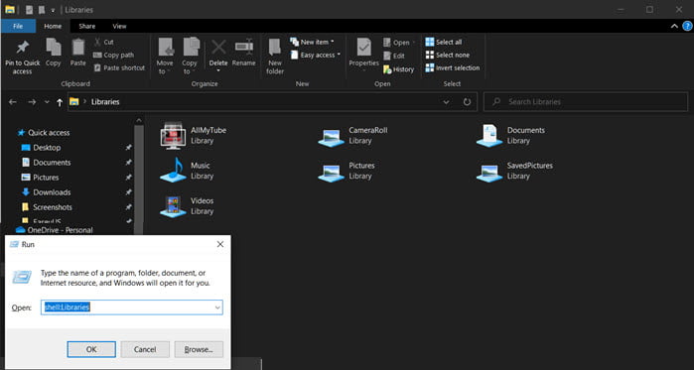Click Select all in ribbon

pyautogui.click(x=444, y=42)
